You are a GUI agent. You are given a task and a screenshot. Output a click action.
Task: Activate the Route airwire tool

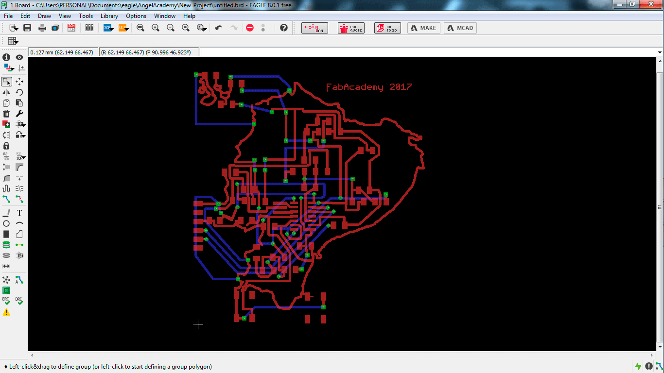click(6, 199)
